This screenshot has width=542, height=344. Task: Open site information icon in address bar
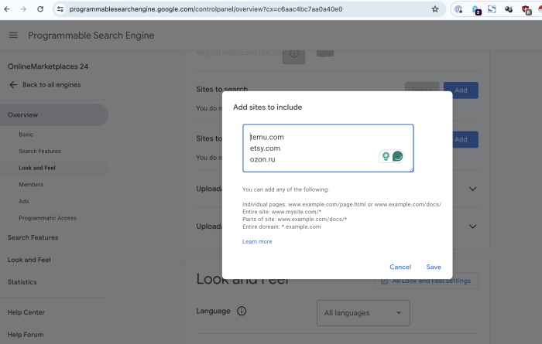(60, 9)
